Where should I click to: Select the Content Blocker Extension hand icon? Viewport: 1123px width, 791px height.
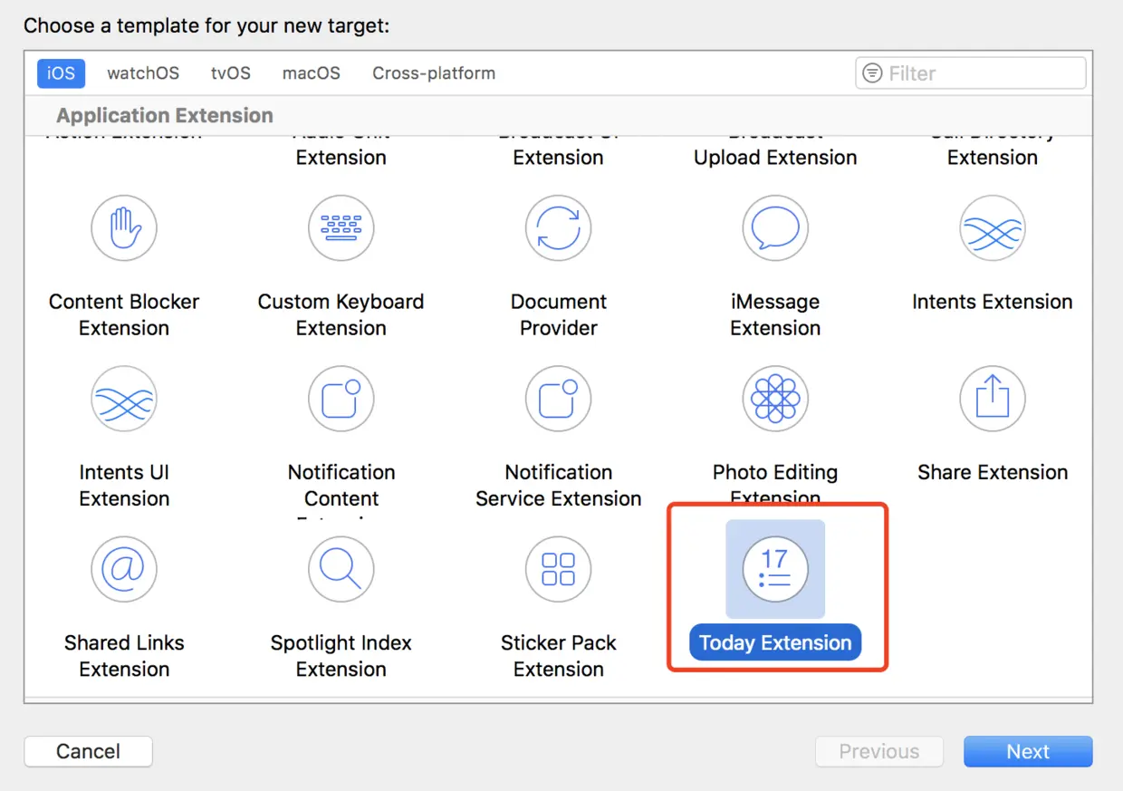124,228
